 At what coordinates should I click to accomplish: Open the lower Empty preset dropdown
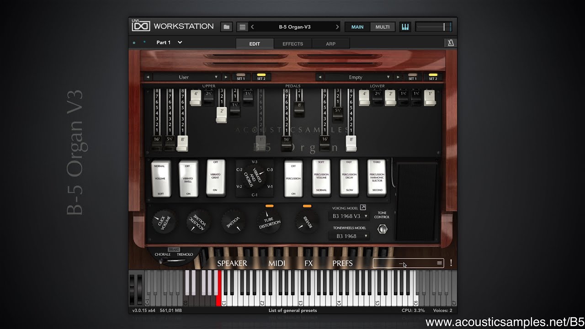[x=358, y=77]
